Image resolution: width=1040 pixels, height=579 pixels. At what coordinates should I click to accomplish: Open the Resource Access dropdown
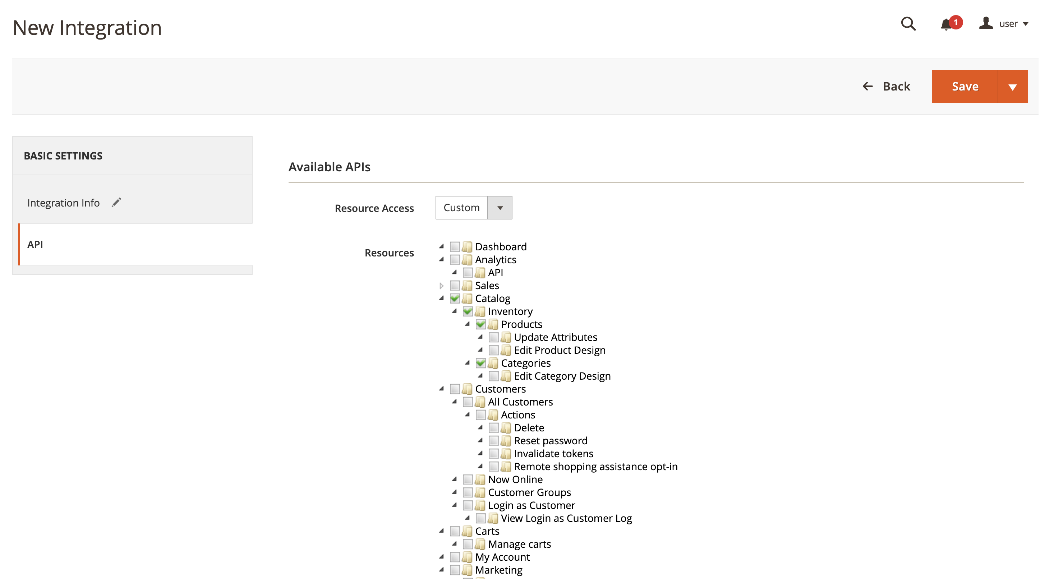click(474, 208)
